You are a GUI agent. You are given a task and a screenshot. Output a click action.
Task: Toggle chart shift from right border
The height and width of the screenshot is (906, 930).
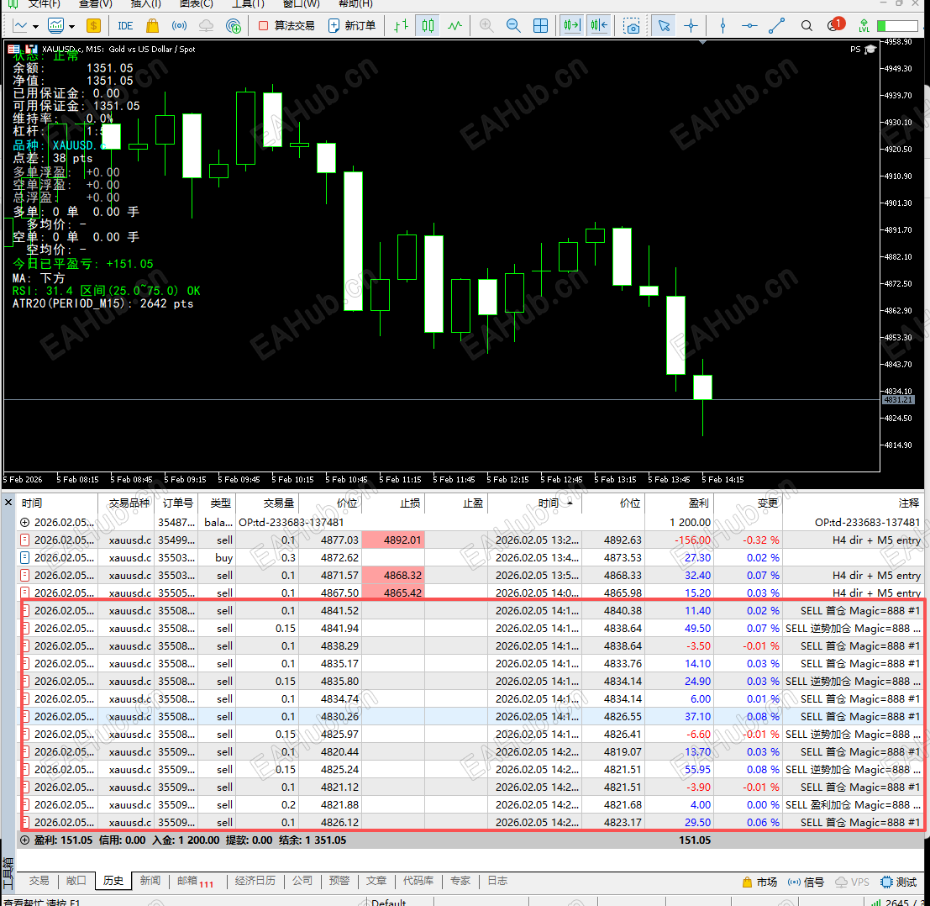click(x=600, y=25)
